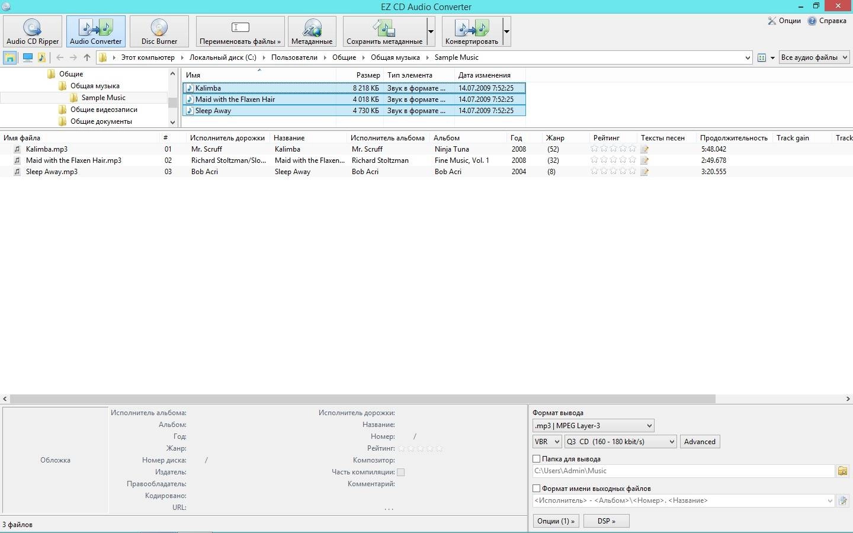Click Этот компьютер in the address path
Viewport: 853px width, 533px height.
(x=147, y=57)
